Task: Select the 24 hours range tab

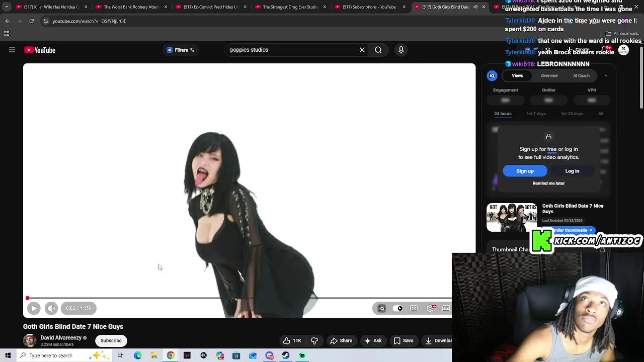Action: (503, 114)
